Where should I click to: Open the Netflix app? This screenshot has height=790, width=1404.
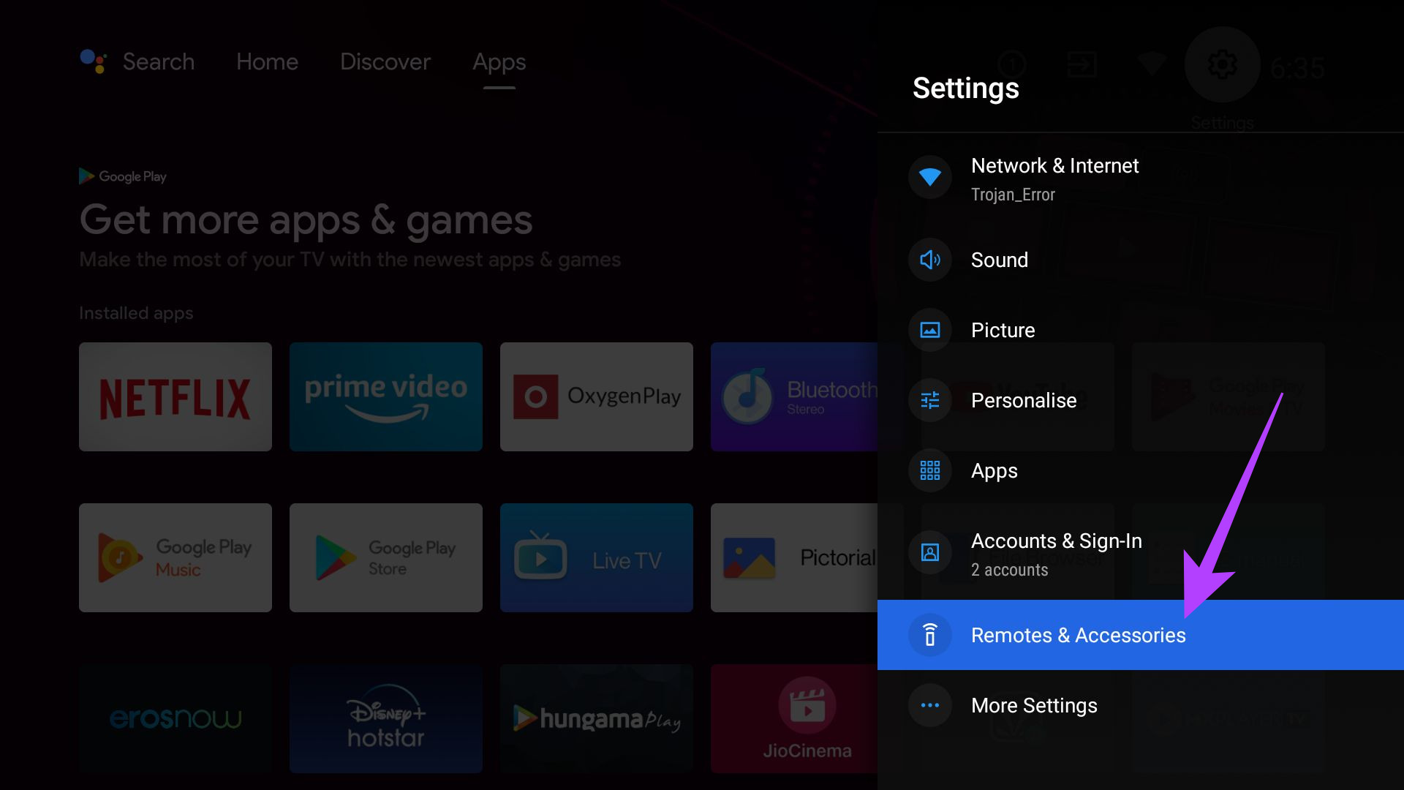[178, 397]
